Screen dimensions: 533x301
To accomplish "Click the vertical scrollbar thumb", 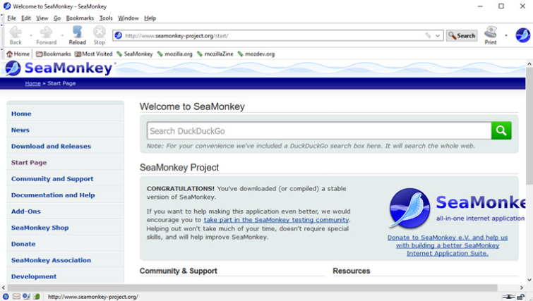I will [x=529, y=126].
